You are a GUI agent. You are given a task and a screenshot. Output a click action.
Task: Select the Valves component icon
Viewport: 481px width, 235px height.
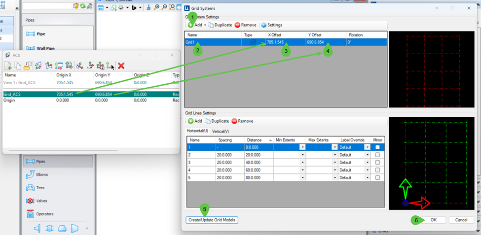(x=31, y=201)
